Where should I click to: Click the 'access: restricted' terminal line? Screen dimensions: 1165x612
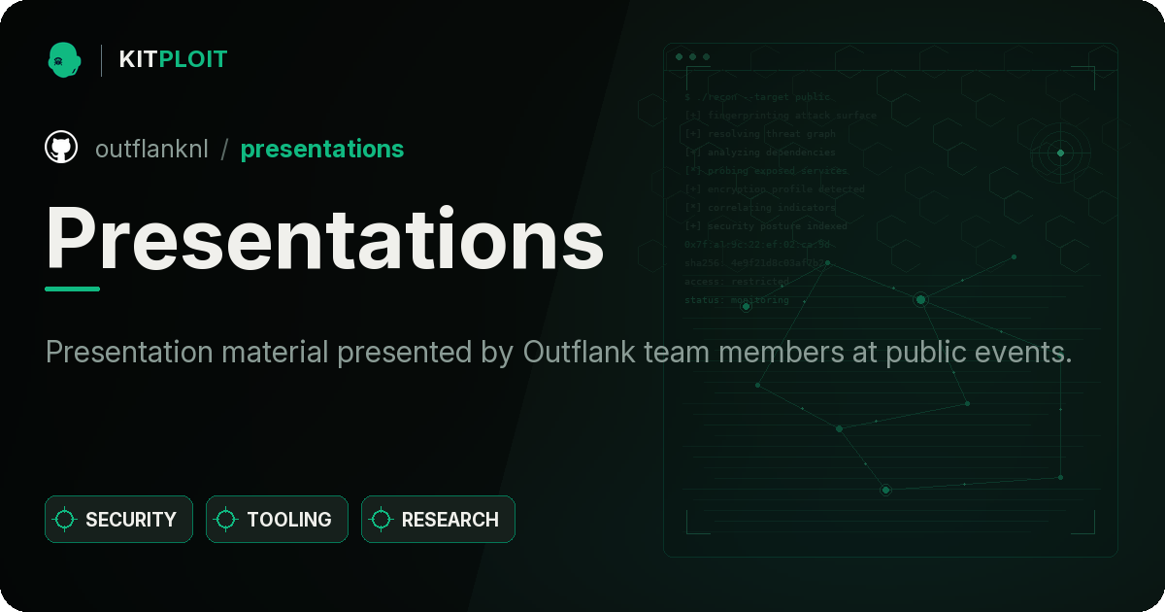(737, 282)
